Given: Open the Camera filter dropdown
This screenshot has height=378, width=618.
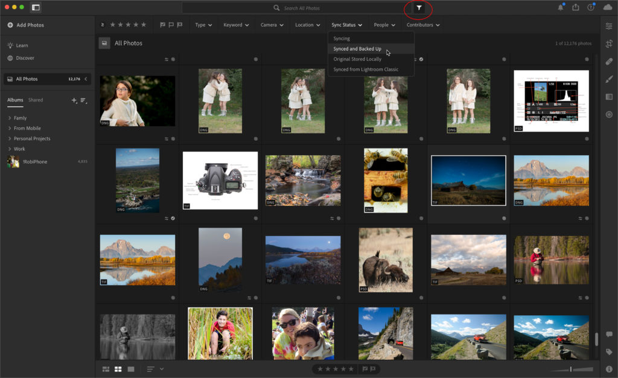Looking at the screenshot, I should (x=272, y=25).
